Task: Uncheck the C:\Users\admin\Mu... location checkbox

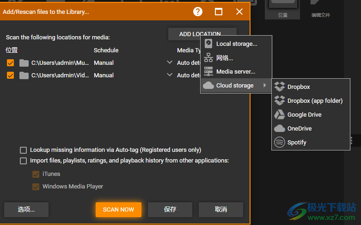Action: 11,62
